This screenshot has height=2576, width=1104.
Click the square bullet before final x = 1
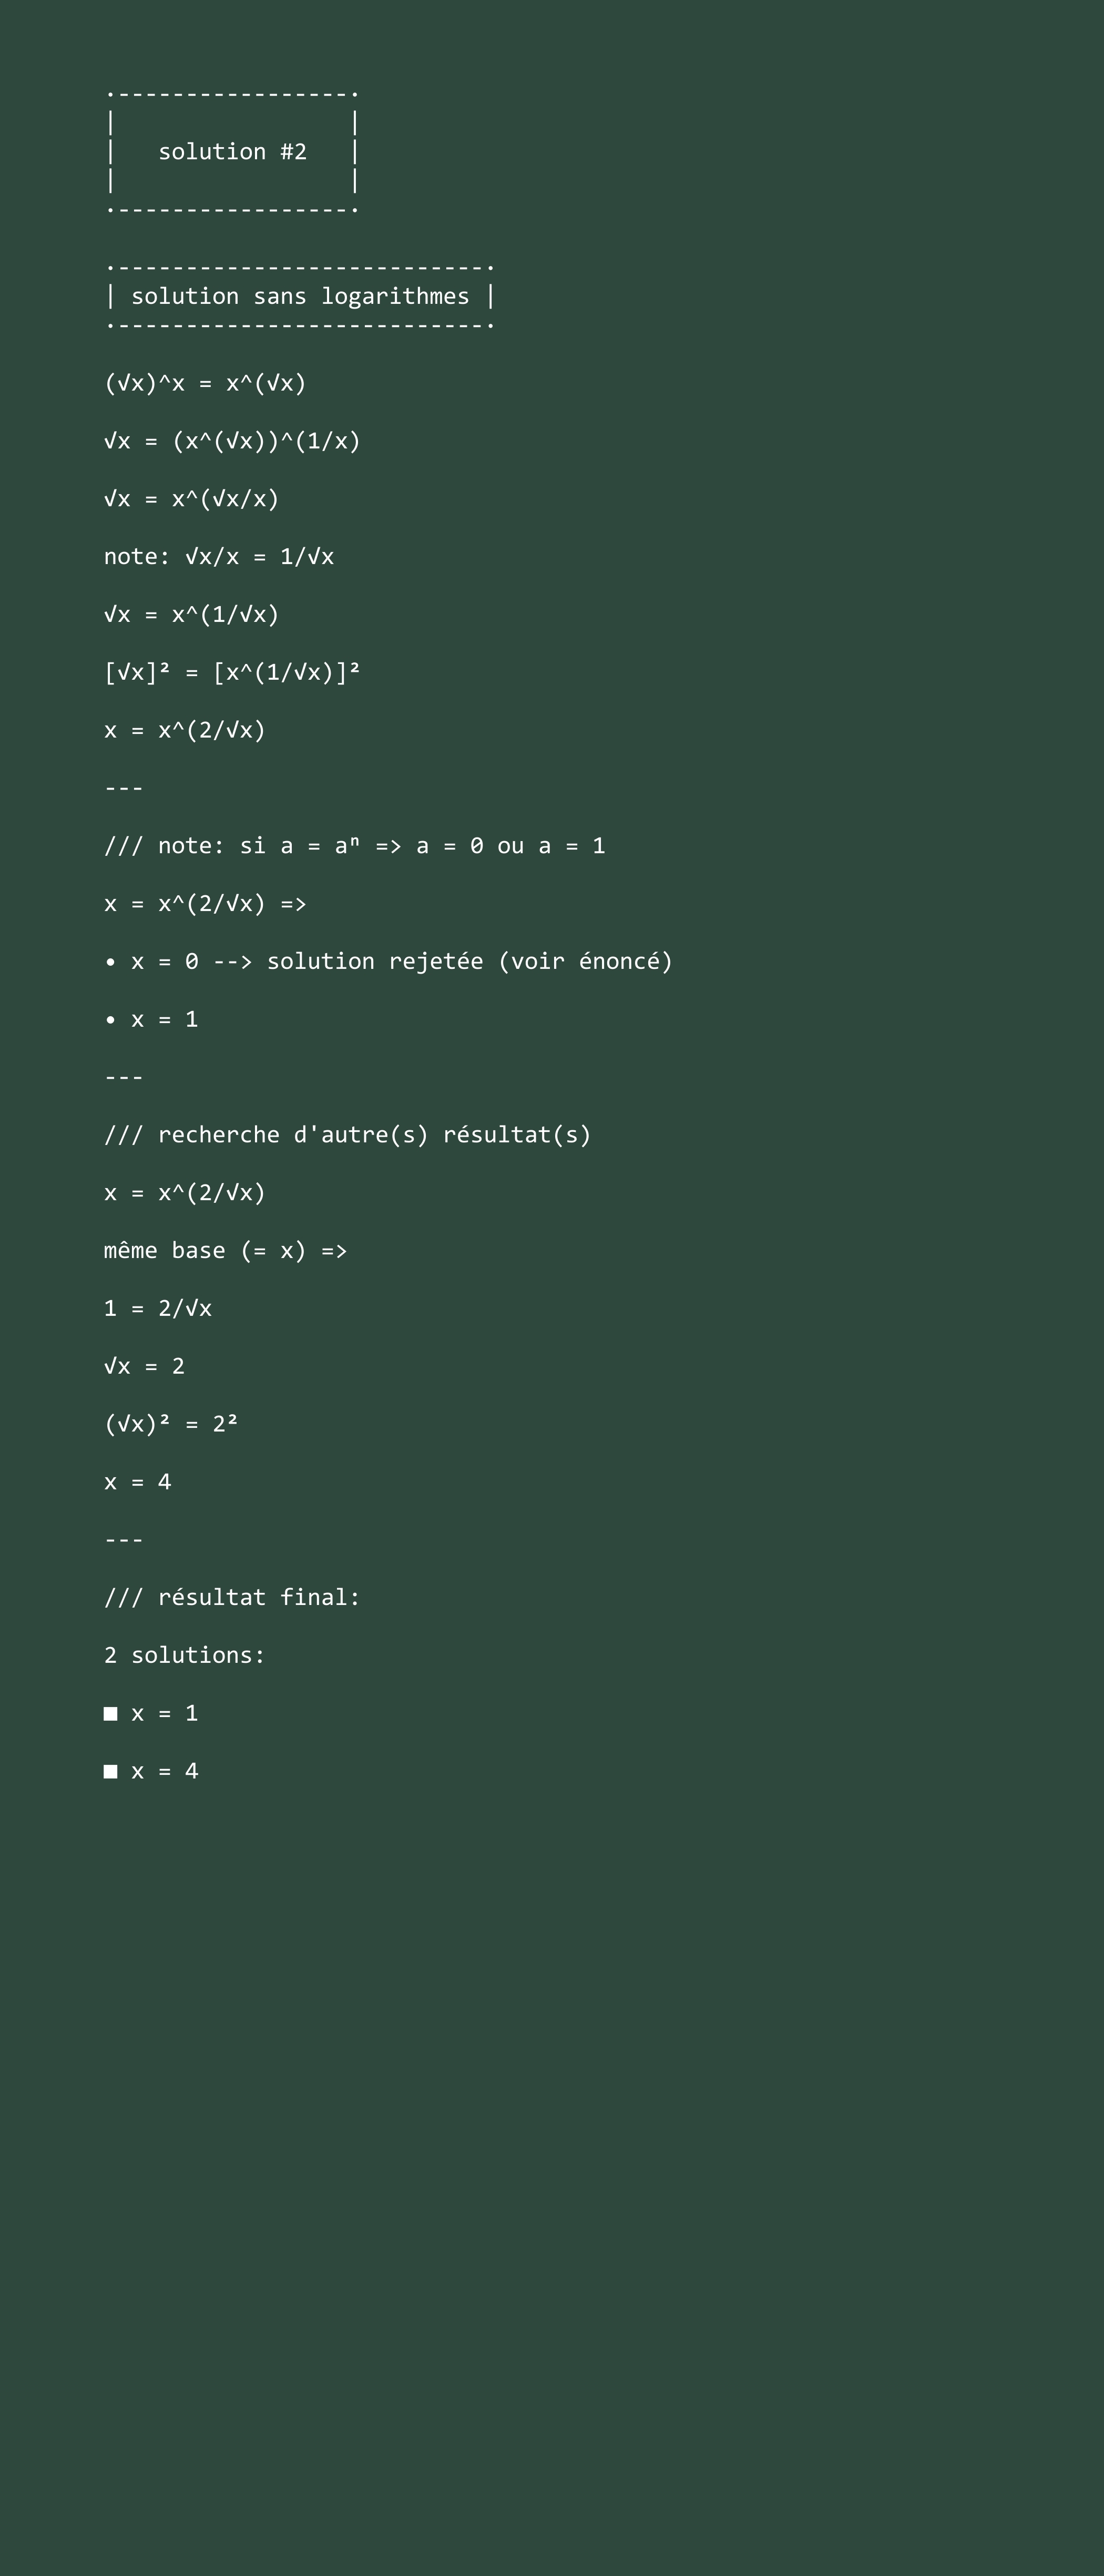click(111, 1714)
